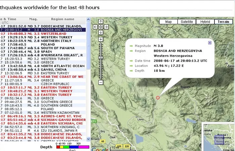
Task: Select the SICHUAN-GANSU BORDER mb 4.8 row
Action: (43, 120)
